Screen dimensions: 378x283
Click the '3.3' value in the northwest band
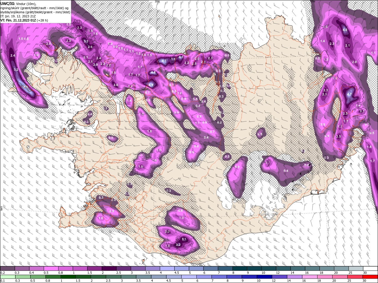click(86, 41)
